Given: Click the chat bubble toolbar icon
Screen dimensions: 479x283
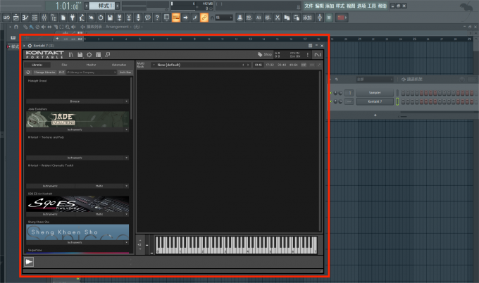Looking at the screenshot, I should tap(148, 18).
